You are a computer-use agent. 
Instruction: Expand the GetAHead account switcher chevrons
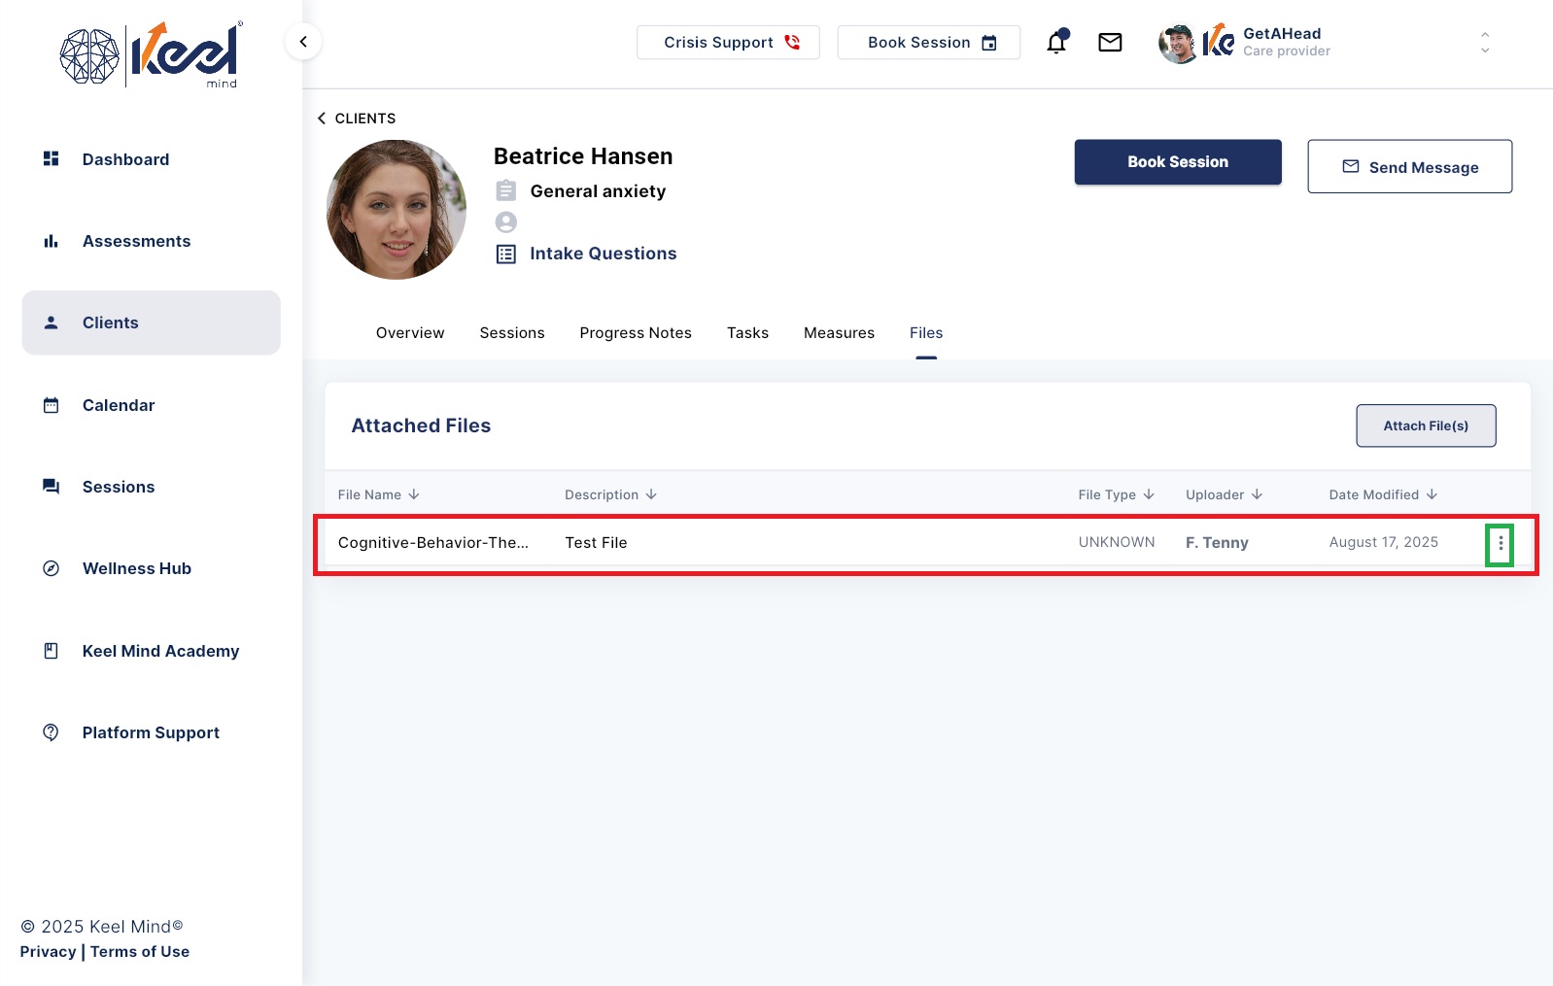1485,42
